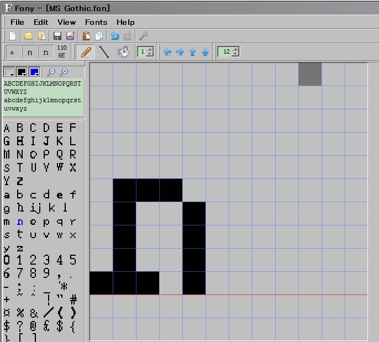Viewport: 379px width, 342px height.
Task: Click the Undo arrow icon
Action: 114,36
